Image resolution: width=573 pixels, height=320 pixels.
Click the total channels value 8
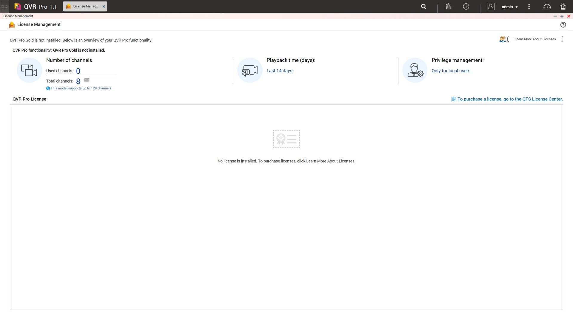[x=78, y=81]
